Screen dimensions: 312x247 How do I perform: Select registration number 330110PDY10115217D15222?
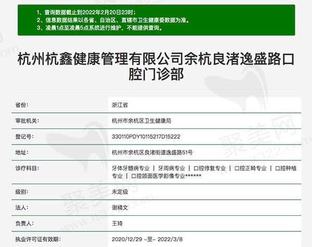[x=146, y=137]
